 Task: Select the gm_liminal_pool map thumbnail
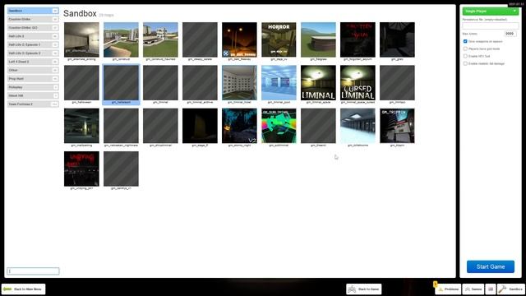coord(279,83)
